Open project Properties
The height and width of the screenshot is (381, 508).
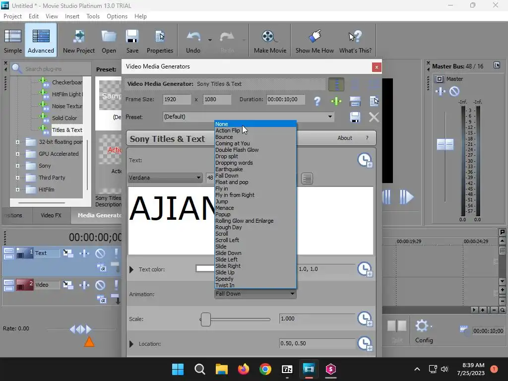160,41
